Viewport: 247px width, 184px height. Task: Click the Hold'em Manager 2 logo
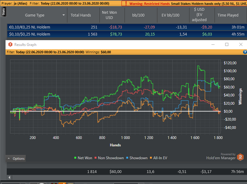click(x=240, y=157)
